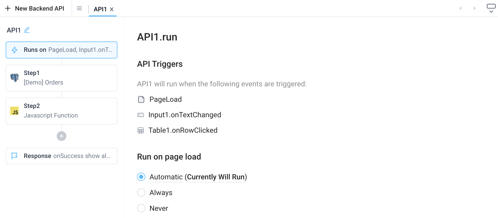The height and width of the screenshot is (218, 498).
Task: Click the monitor preview icon top right
Action: point(491,6)
